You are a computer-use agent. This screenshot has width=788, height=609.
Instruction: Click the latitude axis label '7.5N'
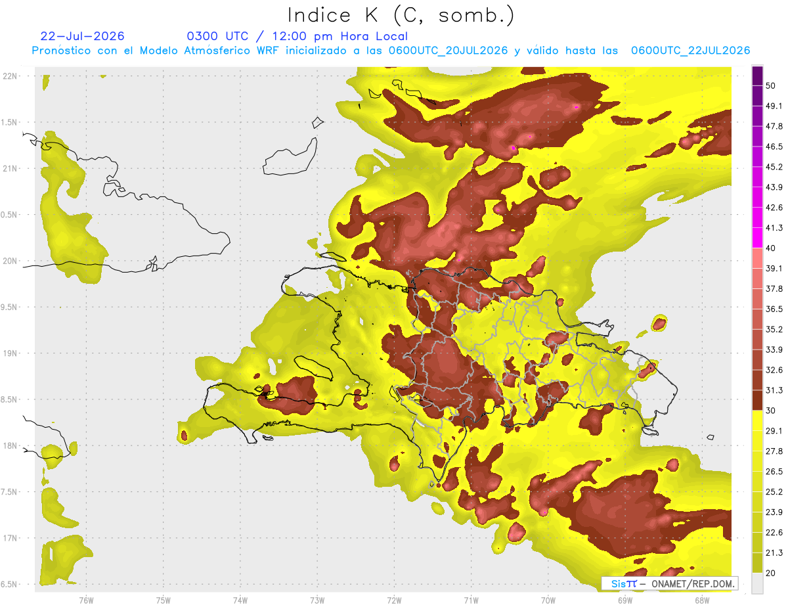click(10, 493)
